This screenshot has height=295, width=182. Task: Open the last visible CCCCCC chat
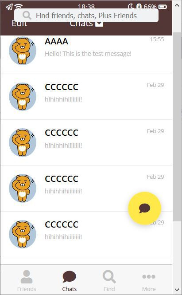(86, 234)
